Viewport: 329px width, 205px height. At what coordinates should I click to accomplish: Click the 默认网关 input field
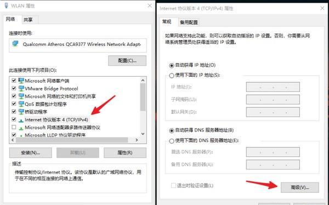click(273, 112)
